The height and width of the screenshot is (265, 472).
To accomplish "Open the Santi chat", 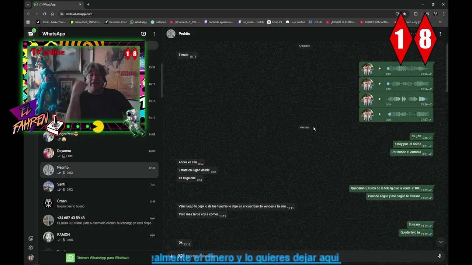I will [99, 187].
